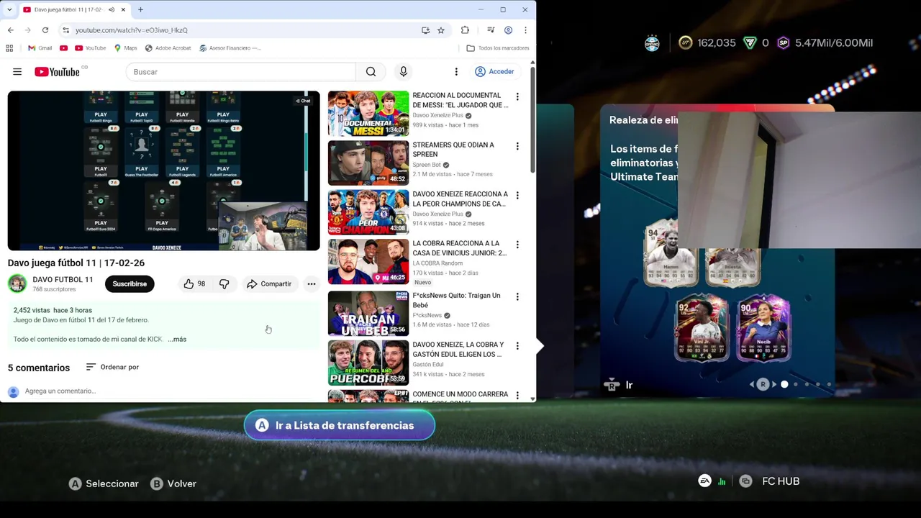Open DAVOO XENEIZE PEOR CHAMPIONS thumbnail

pyautogui.click(x=368, y=212)
